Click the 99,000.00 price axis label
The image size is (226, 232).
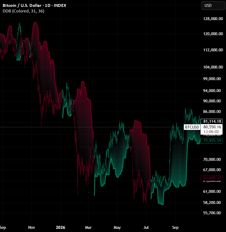pyautogui.click(x=212, y=79)
